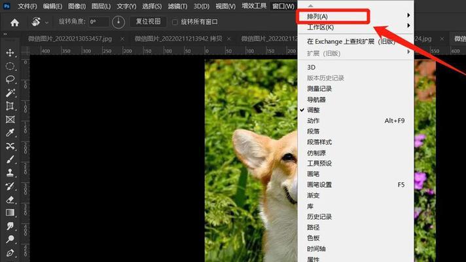Open the 图像(I) menu
This screenshot has width=466, height=262.
77,7
